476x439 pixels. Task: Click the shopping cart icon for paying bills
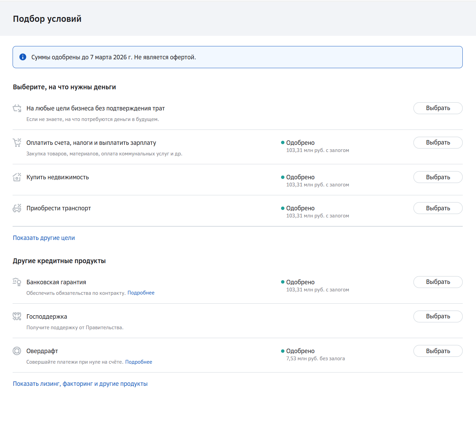17,142
